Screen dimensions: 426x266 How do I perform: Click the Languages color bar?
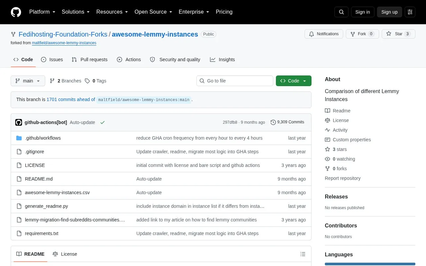coord(370,264)
